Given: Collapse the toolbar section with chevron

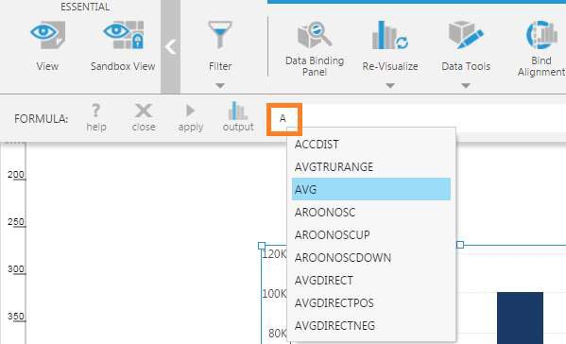Looking at the screenshot, I should tap(170, 47).
